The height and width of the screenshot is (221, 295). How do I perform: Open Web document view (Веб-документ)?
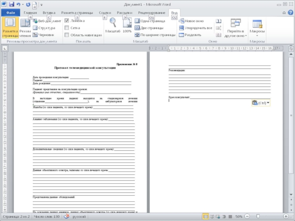pyautogui.click(x=47, y=21)
